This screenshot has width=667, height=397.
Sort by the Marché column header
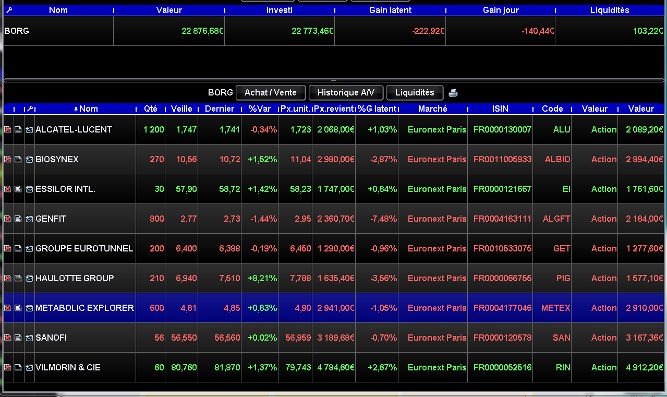point(433,109)
